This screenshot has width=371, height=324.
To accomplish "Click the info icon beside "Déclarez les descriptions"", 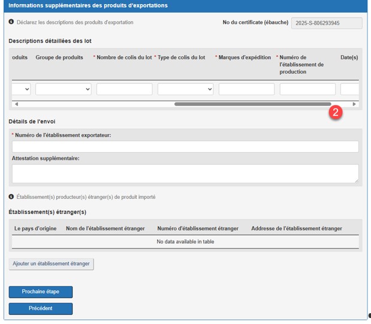I will [11, 22].
